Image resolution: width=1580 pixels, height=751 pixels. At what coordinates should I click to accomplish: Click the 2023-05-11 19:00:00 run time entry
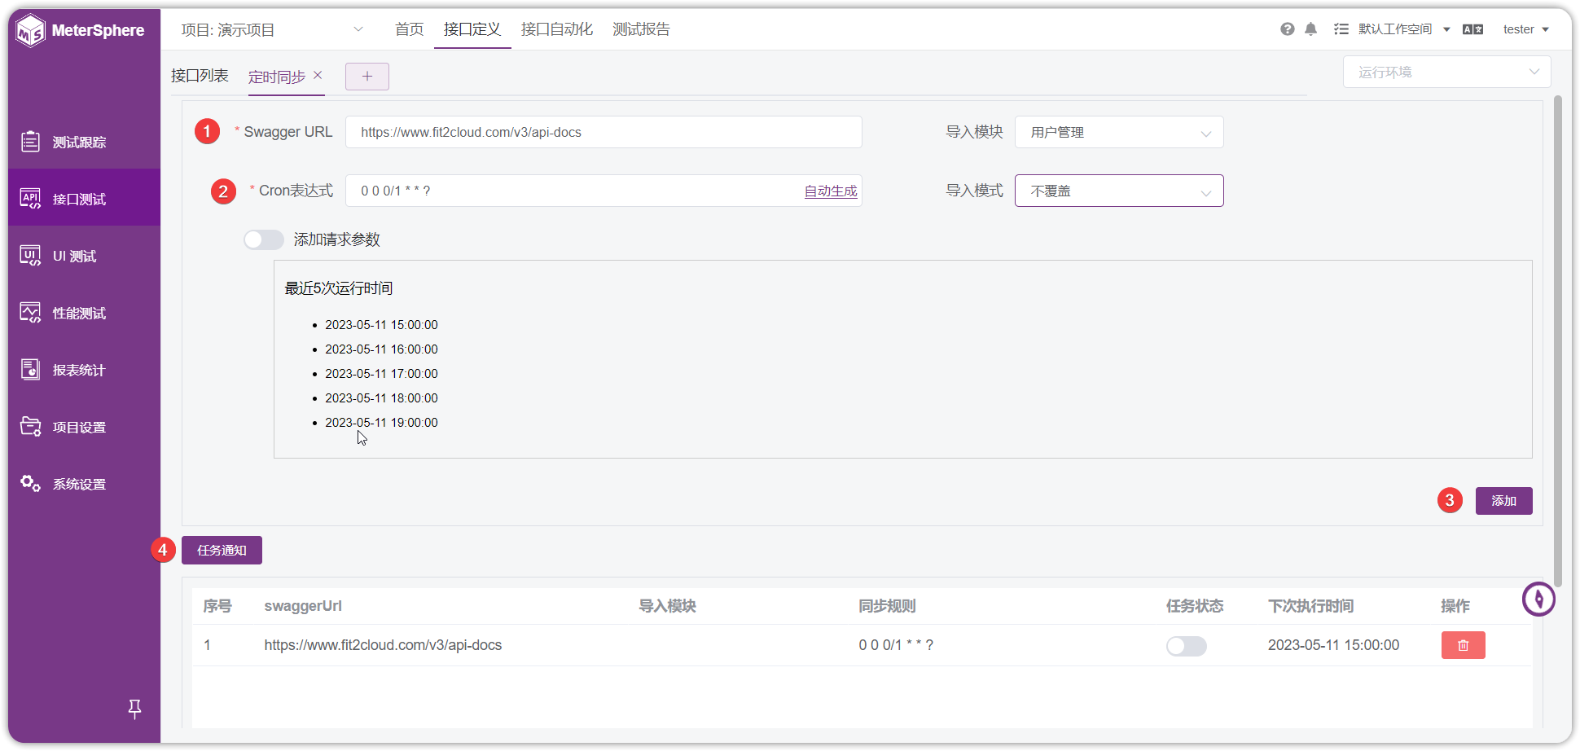point(381,423)
